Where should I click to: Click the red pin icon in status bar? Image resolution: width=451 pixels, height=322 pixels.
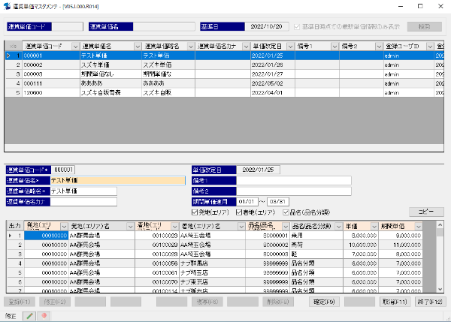pos(44,316)
